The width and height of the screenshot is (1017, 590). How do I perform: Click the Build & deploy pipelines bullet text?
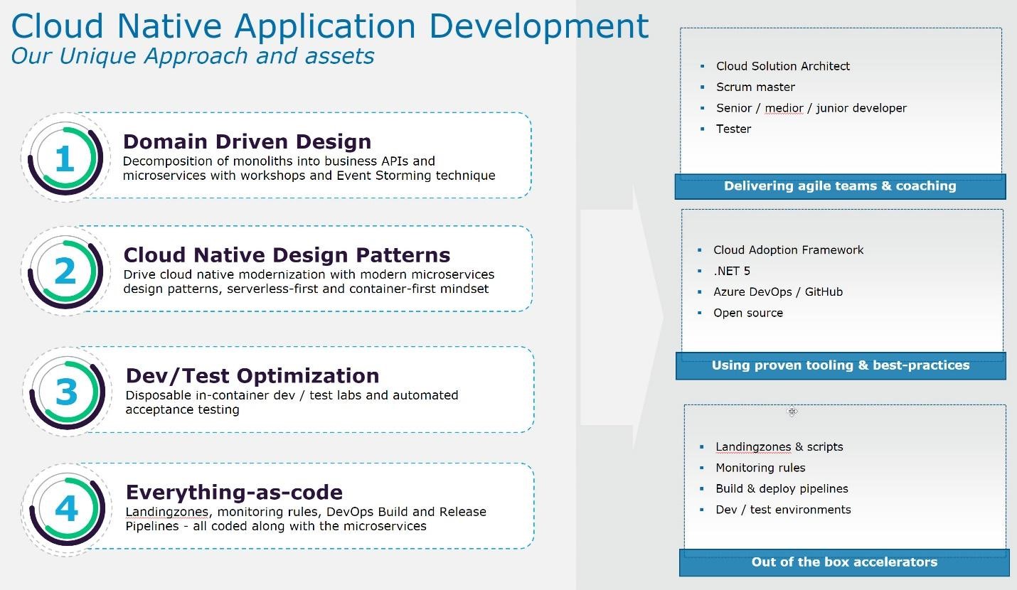(782, 489)
